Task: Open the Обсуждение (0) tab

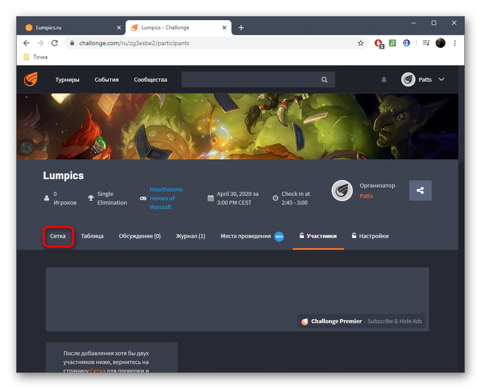Action: (x=140, y=236)
